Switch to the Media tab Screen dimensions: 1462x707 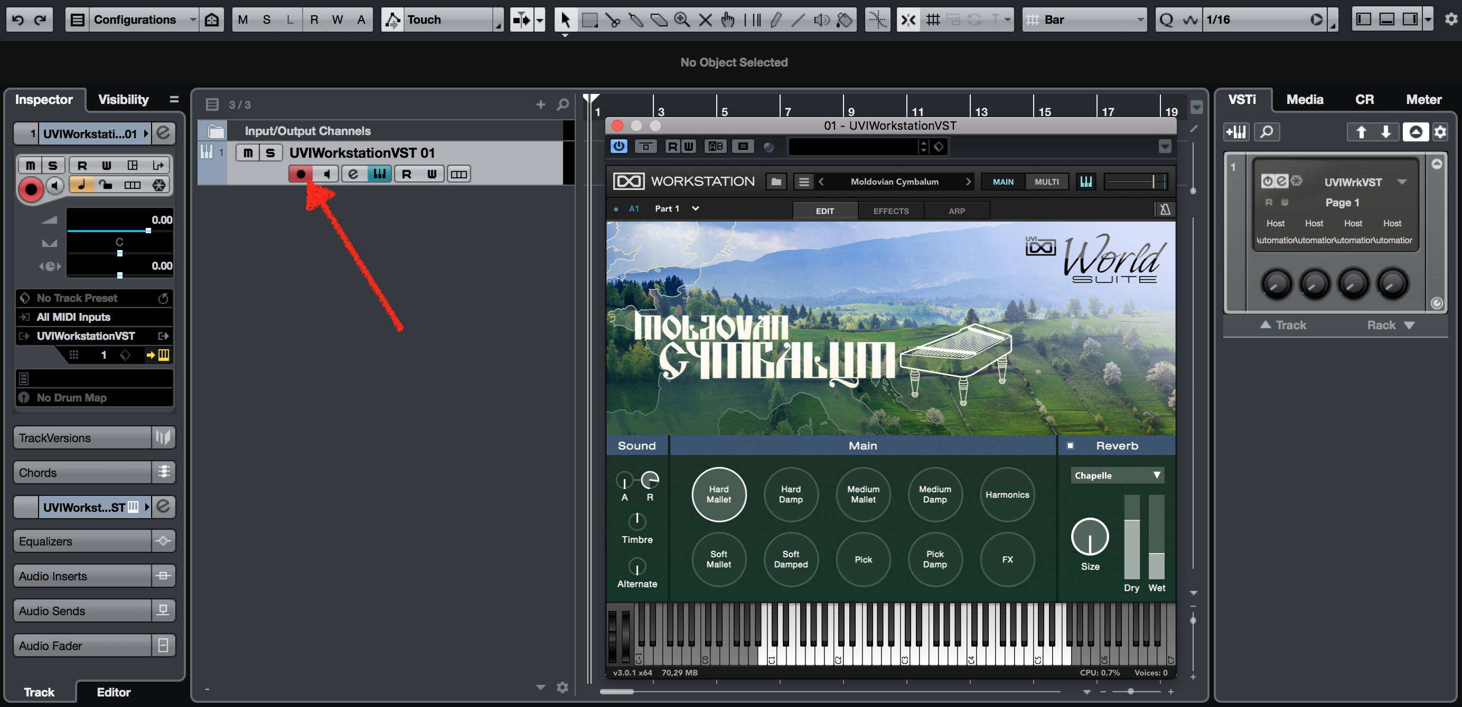(1304, 100)
